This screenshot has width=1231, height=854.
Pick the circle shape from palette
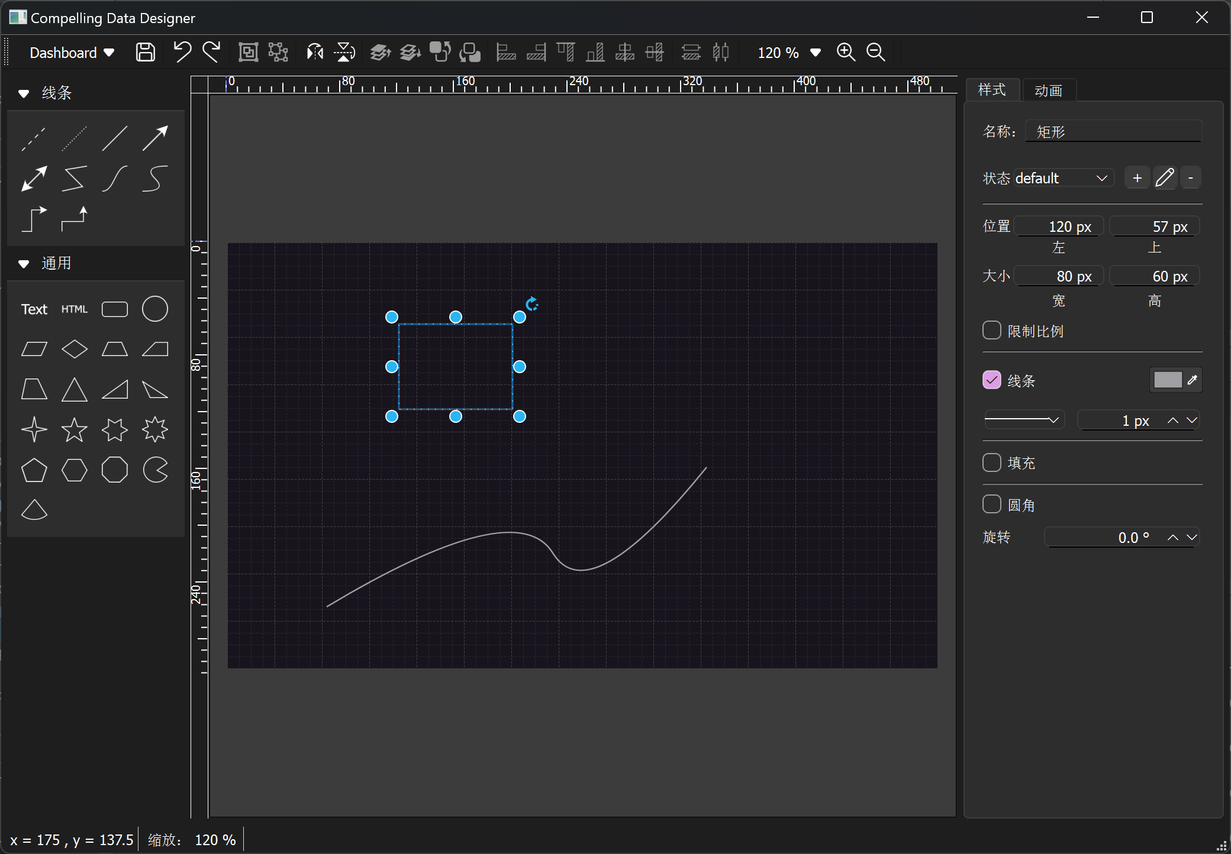(155, 309)
